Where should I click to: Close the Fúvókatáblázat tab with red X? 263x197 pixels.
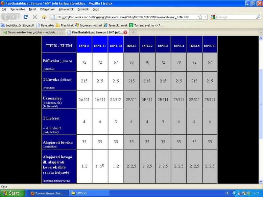[125, 32]
